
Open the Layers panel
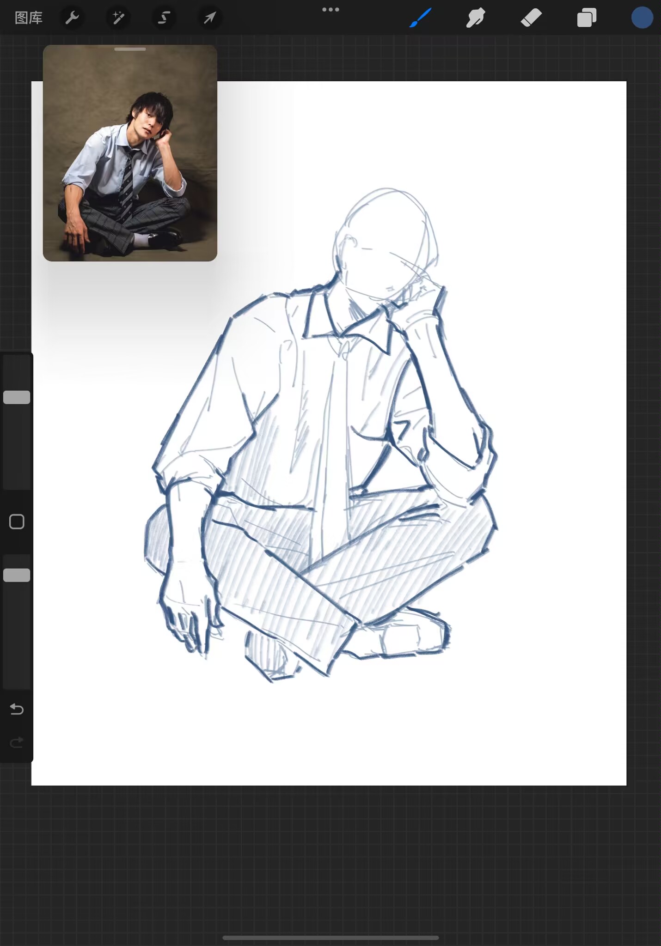[587, 18]
